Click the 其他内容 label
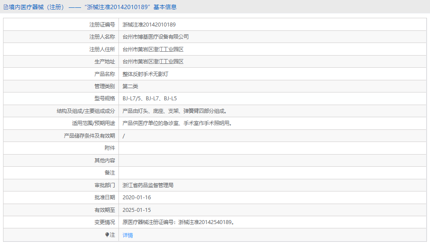Image resolution: width=430 pixels, height=244 pixels. [105, 160]
